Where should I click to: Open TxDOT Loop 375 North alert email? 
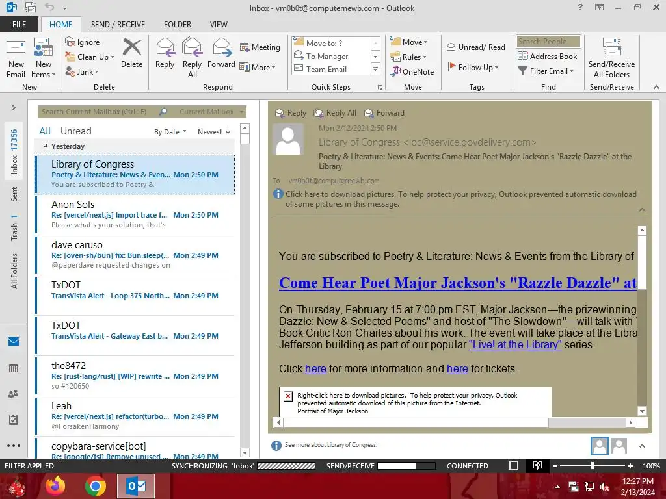pos(135,296)
